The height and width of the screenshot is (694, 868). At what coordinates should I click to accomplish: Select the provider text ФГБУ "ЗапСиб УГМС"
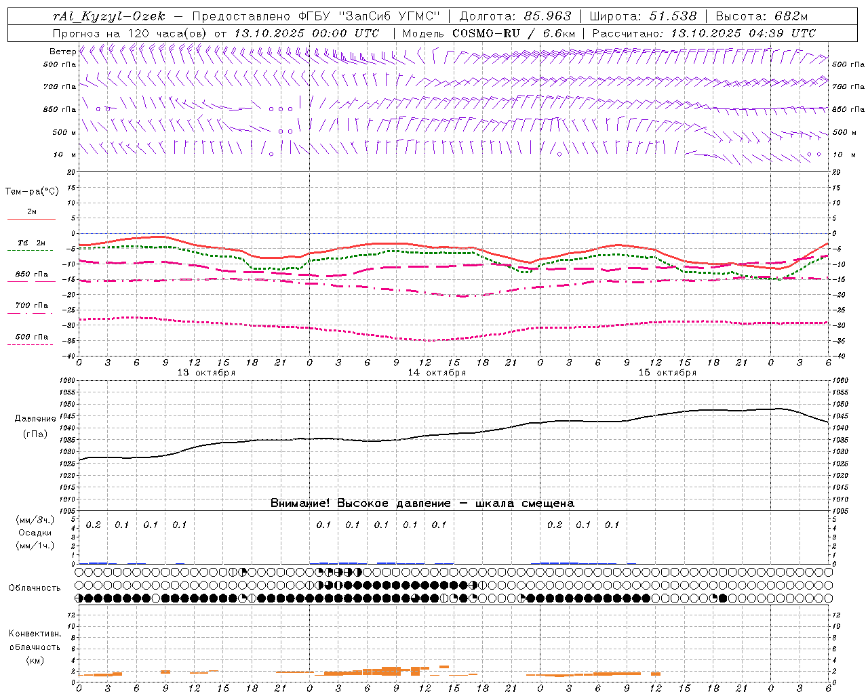click(x=369, y=16)
